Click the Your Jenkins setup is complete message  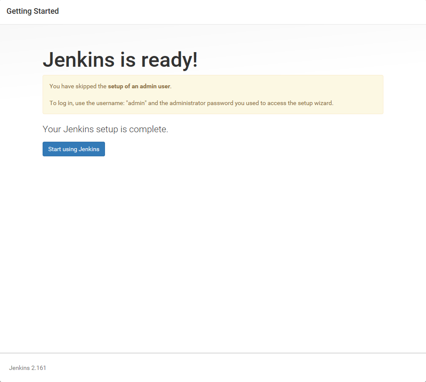[x=105, y=129]
